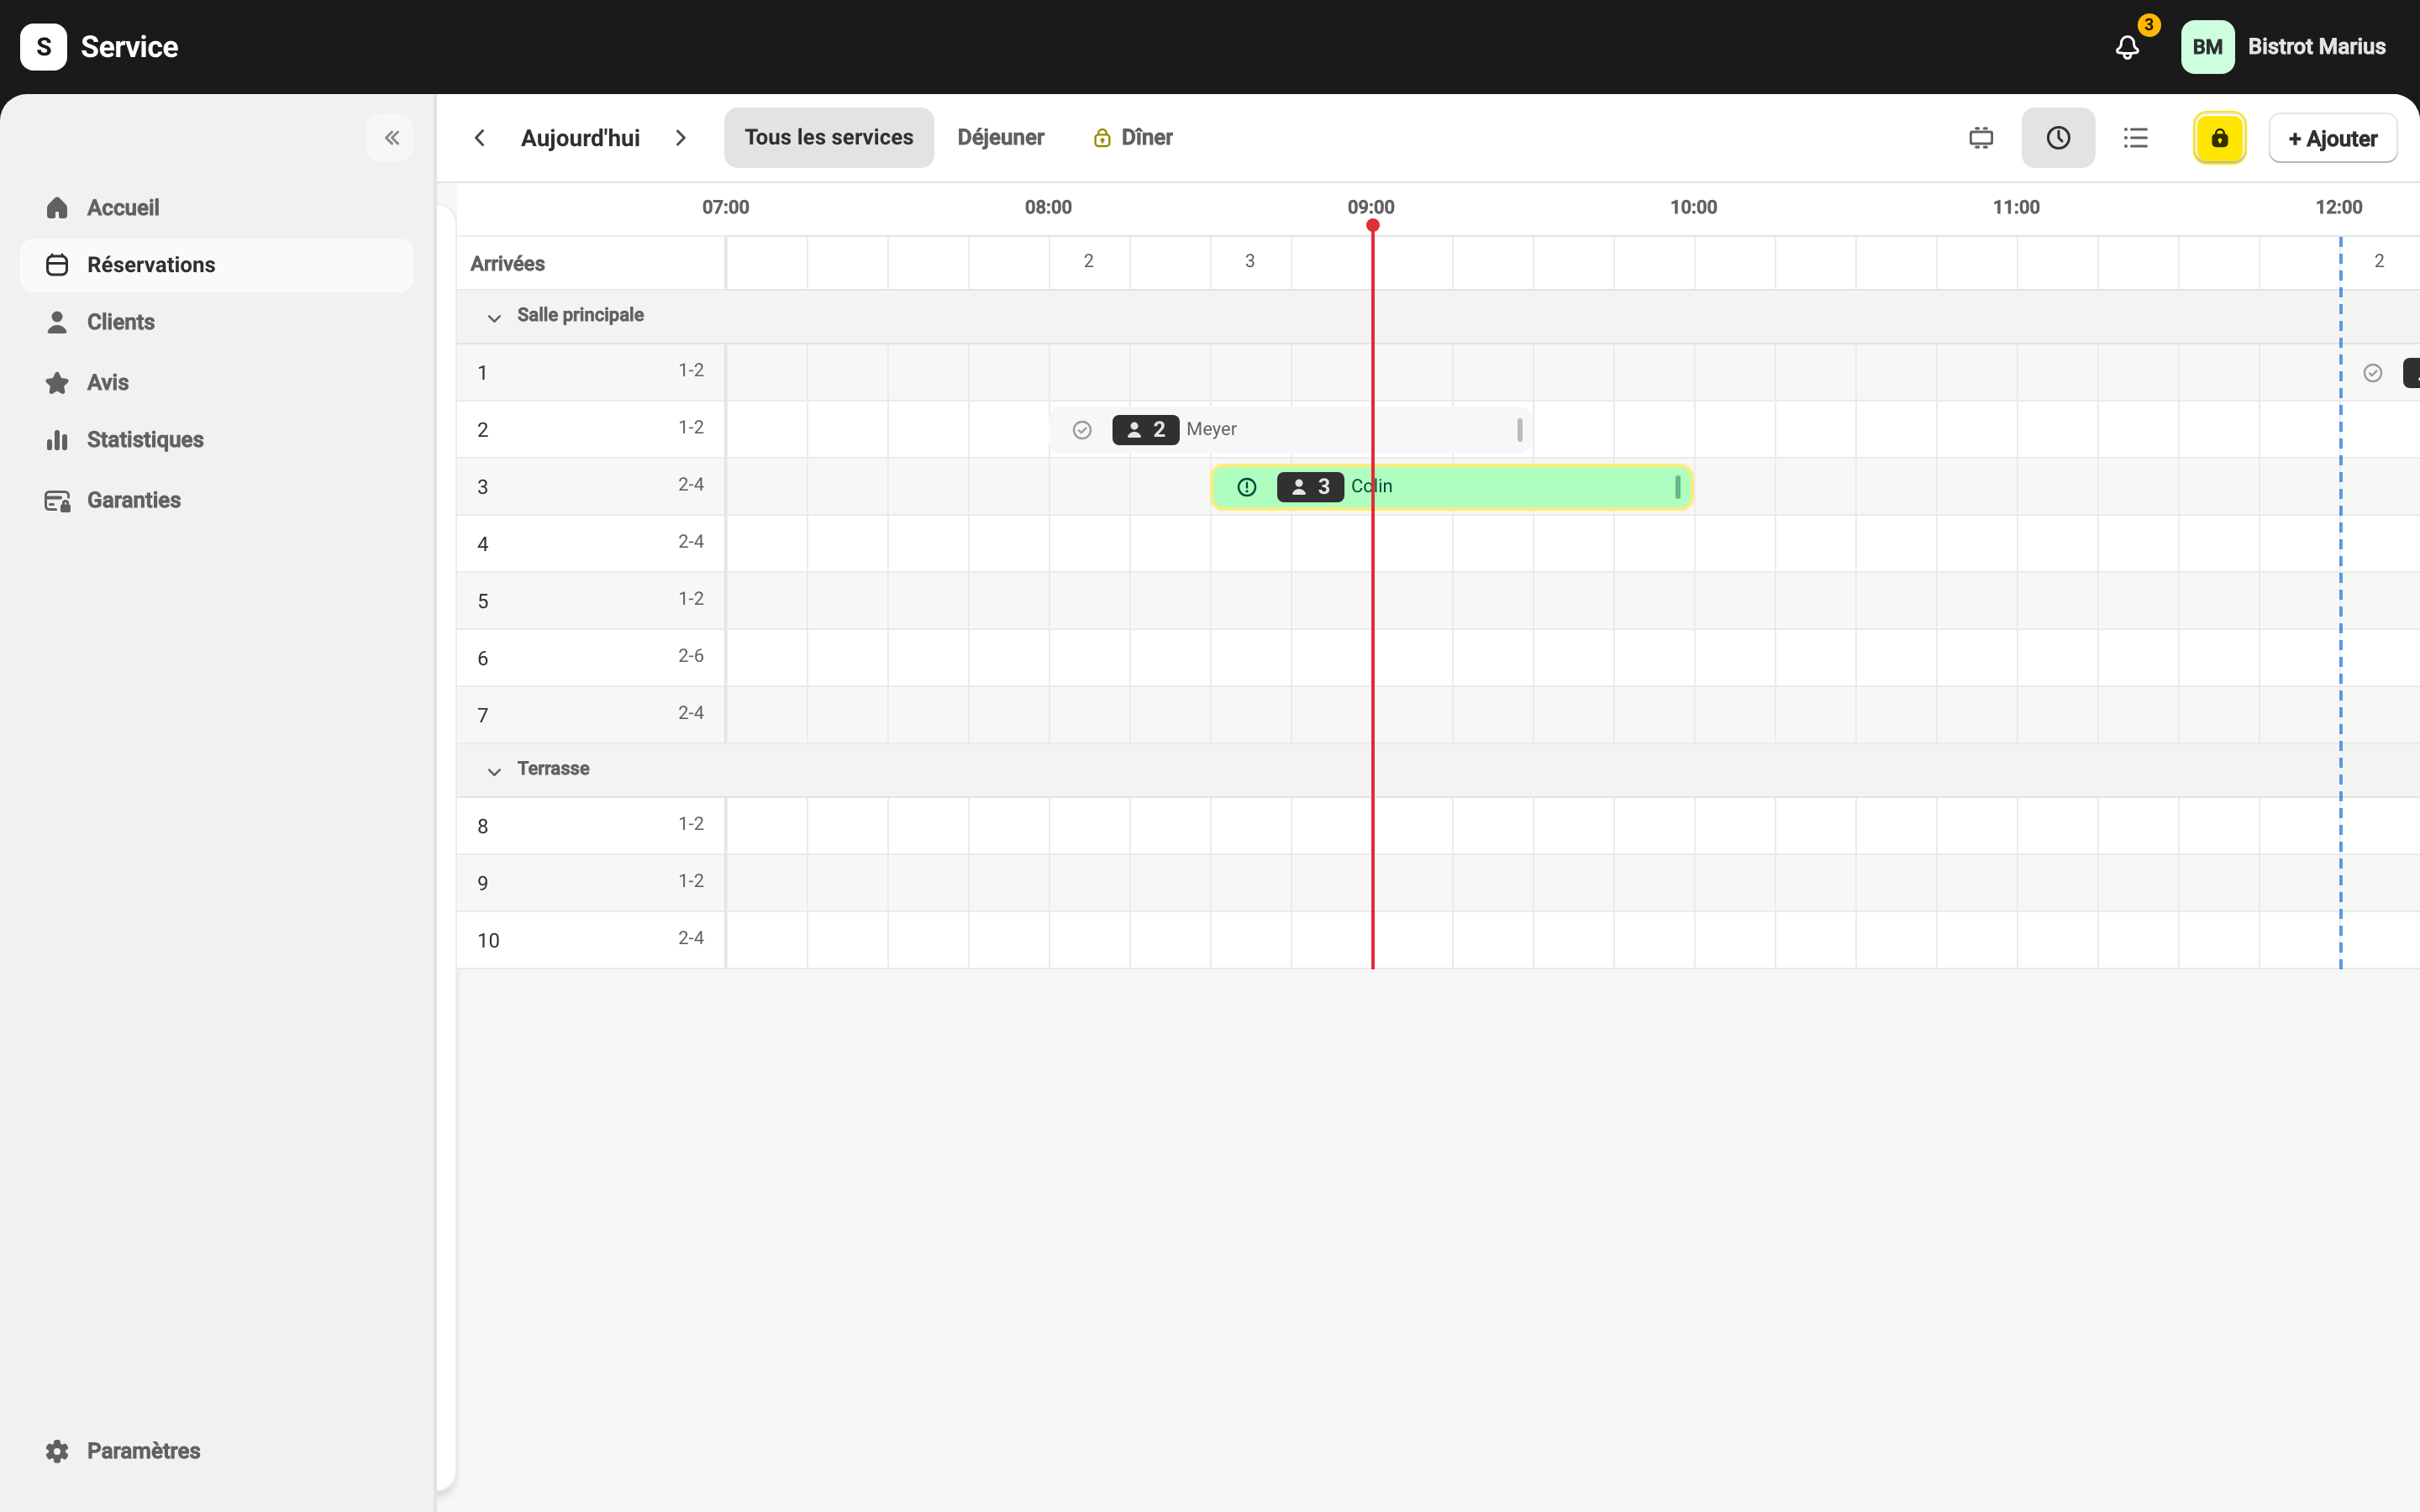Open Clients in the sidebar

217,322
